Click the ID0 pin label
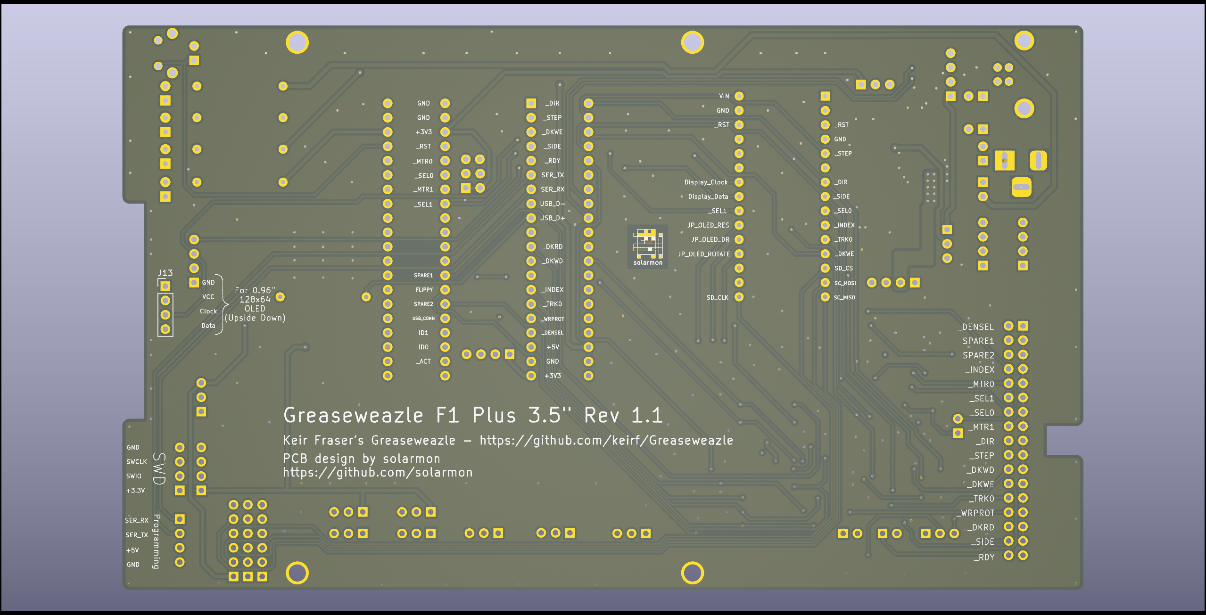The image size is (1206, 615). pos(423,347)
